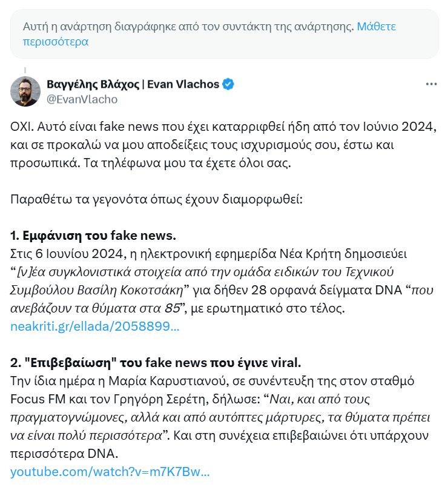Open the three-dot more options menu

point(430,84)
